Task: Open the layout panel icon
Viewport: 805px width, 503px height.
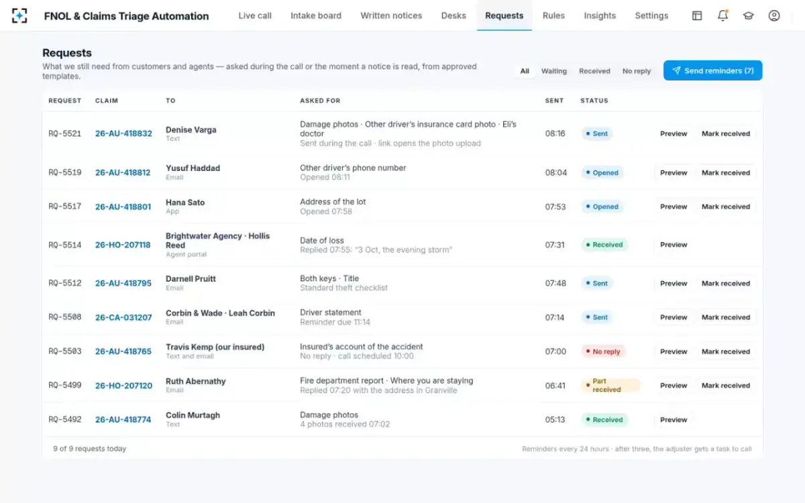Action: [x=697, y=15]
